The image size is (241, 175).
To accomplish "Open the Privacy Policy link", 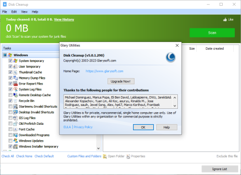I will [83, 127].
